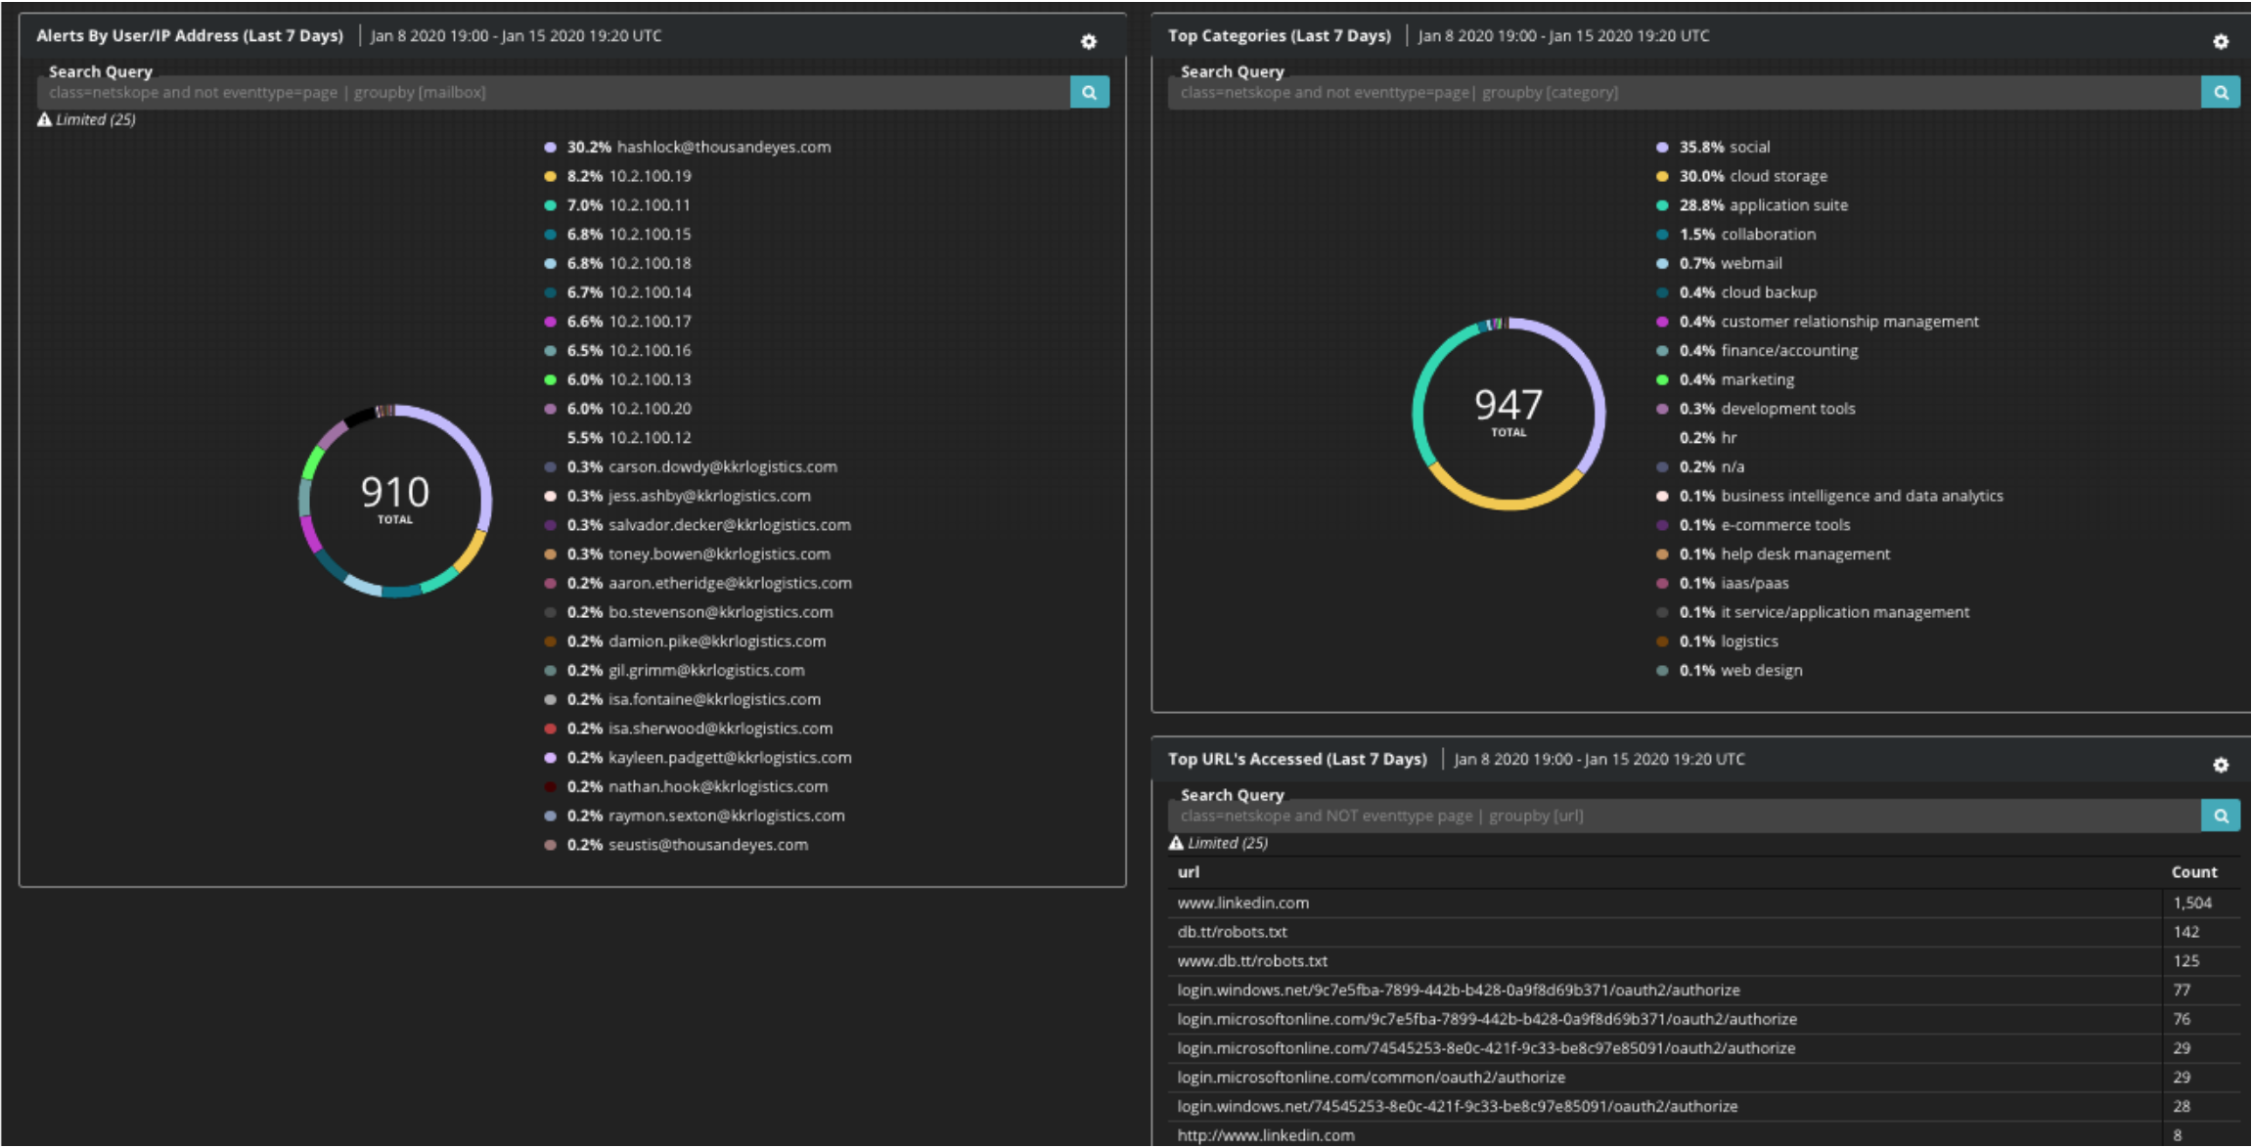The height and width of the screenshot is (1148, 2252).
Task: Edit the groupby [url] search query field
Action: click(x=1685, y=816)
